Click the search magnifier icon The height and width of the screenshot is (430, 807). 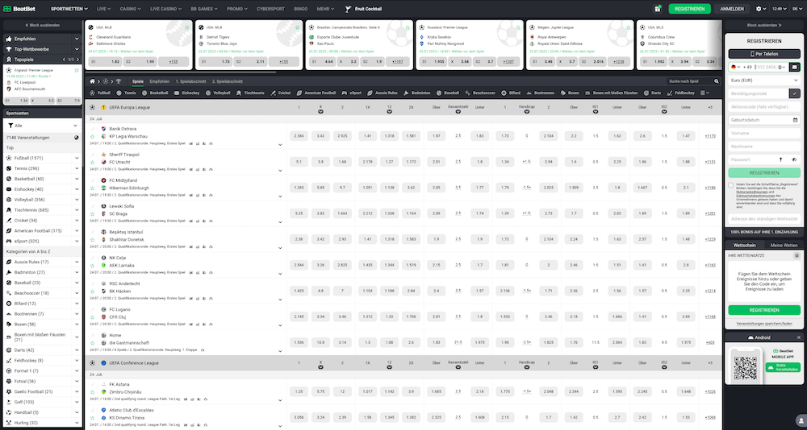point(717,81)
